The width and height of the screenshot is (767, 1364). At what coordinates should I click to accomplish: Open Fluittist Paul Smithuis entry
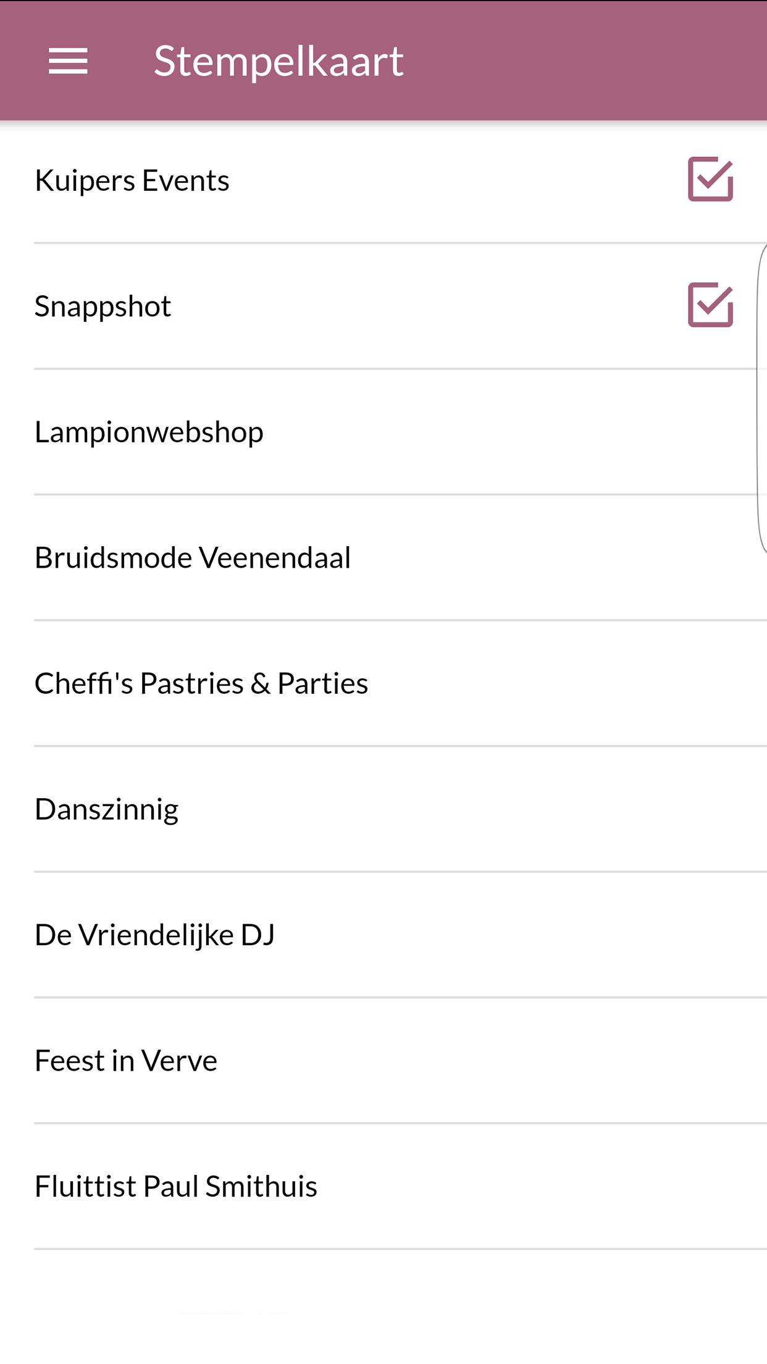(x=176, y=1187)
